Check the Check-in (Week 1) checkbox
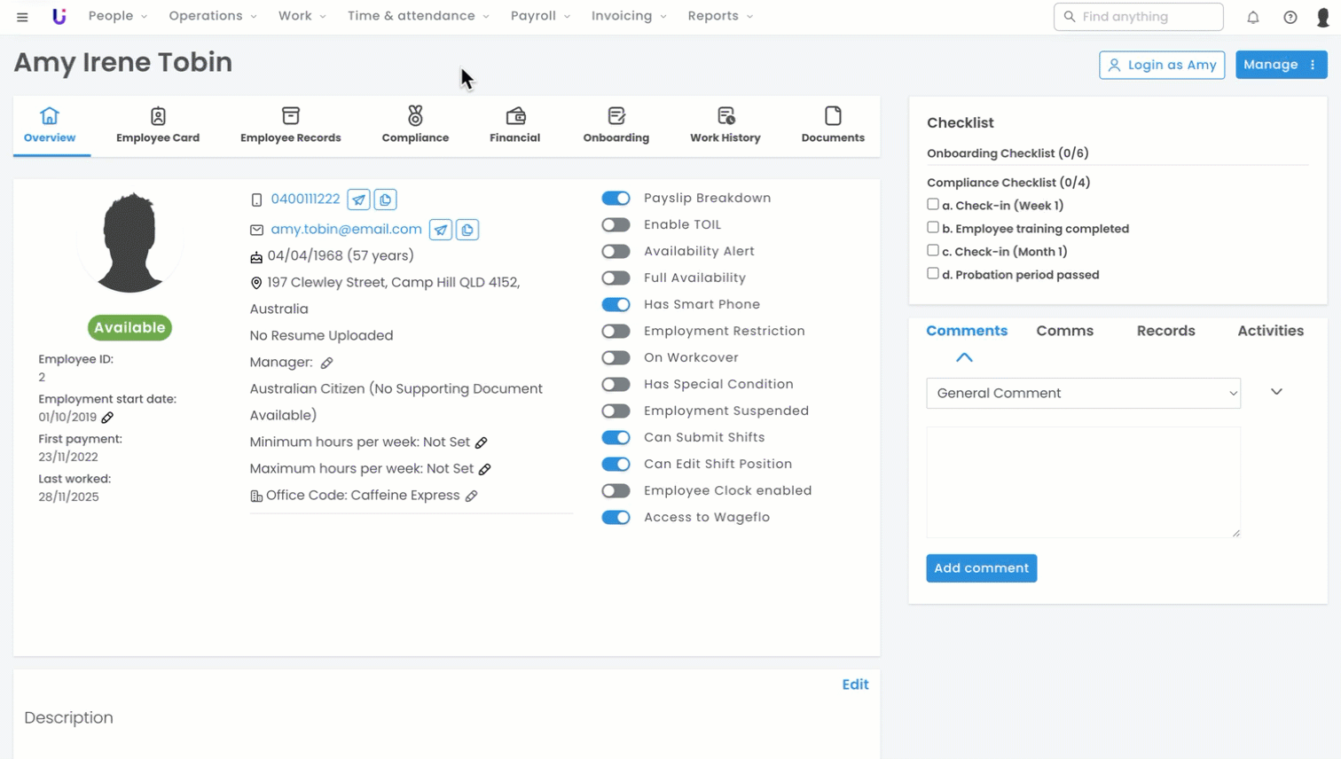1341x759 pixels. point(933,205)
